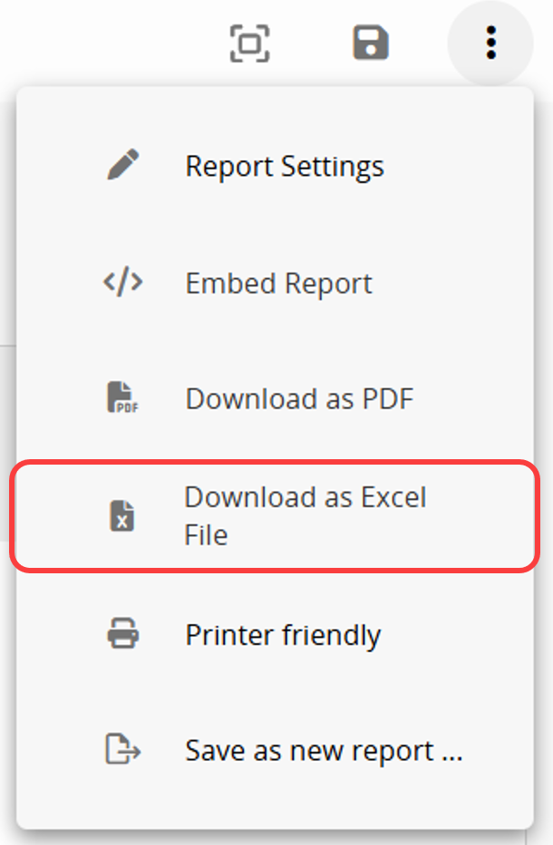Viewport: 553px width, 845px height.
Task: Open Printer friendly view
Action: [x=276, y=634]
